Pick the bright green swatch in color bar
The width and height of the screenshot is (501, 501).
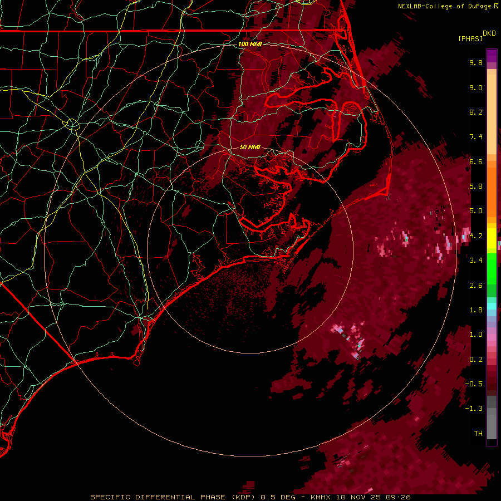coord(492,268)
